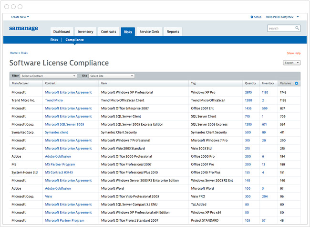310x227 pixels.
Task: Click quantity 310 for Windows 7 Pro
Action: (x=248, y=140)
